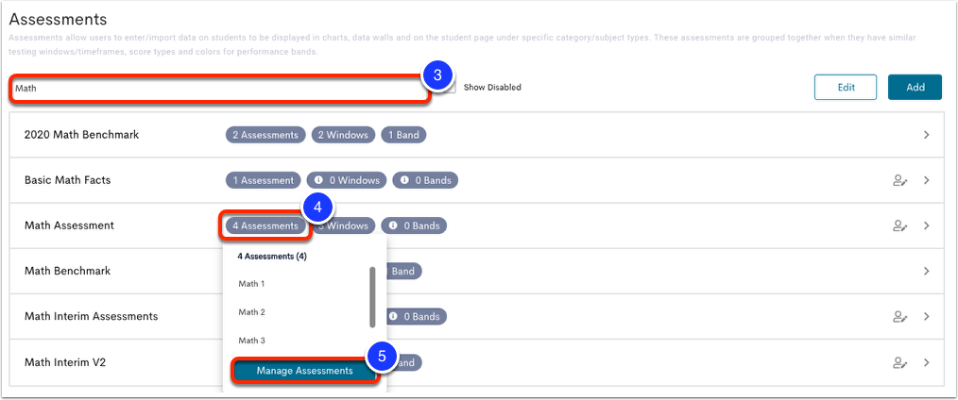Select Math 3 in assessments popup

click(x=251, y=341)
